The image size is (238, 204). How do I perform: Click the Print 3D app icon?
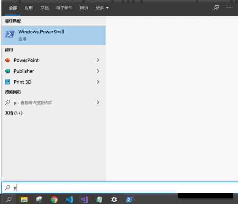pyautogui.click(x=8, y=82)
